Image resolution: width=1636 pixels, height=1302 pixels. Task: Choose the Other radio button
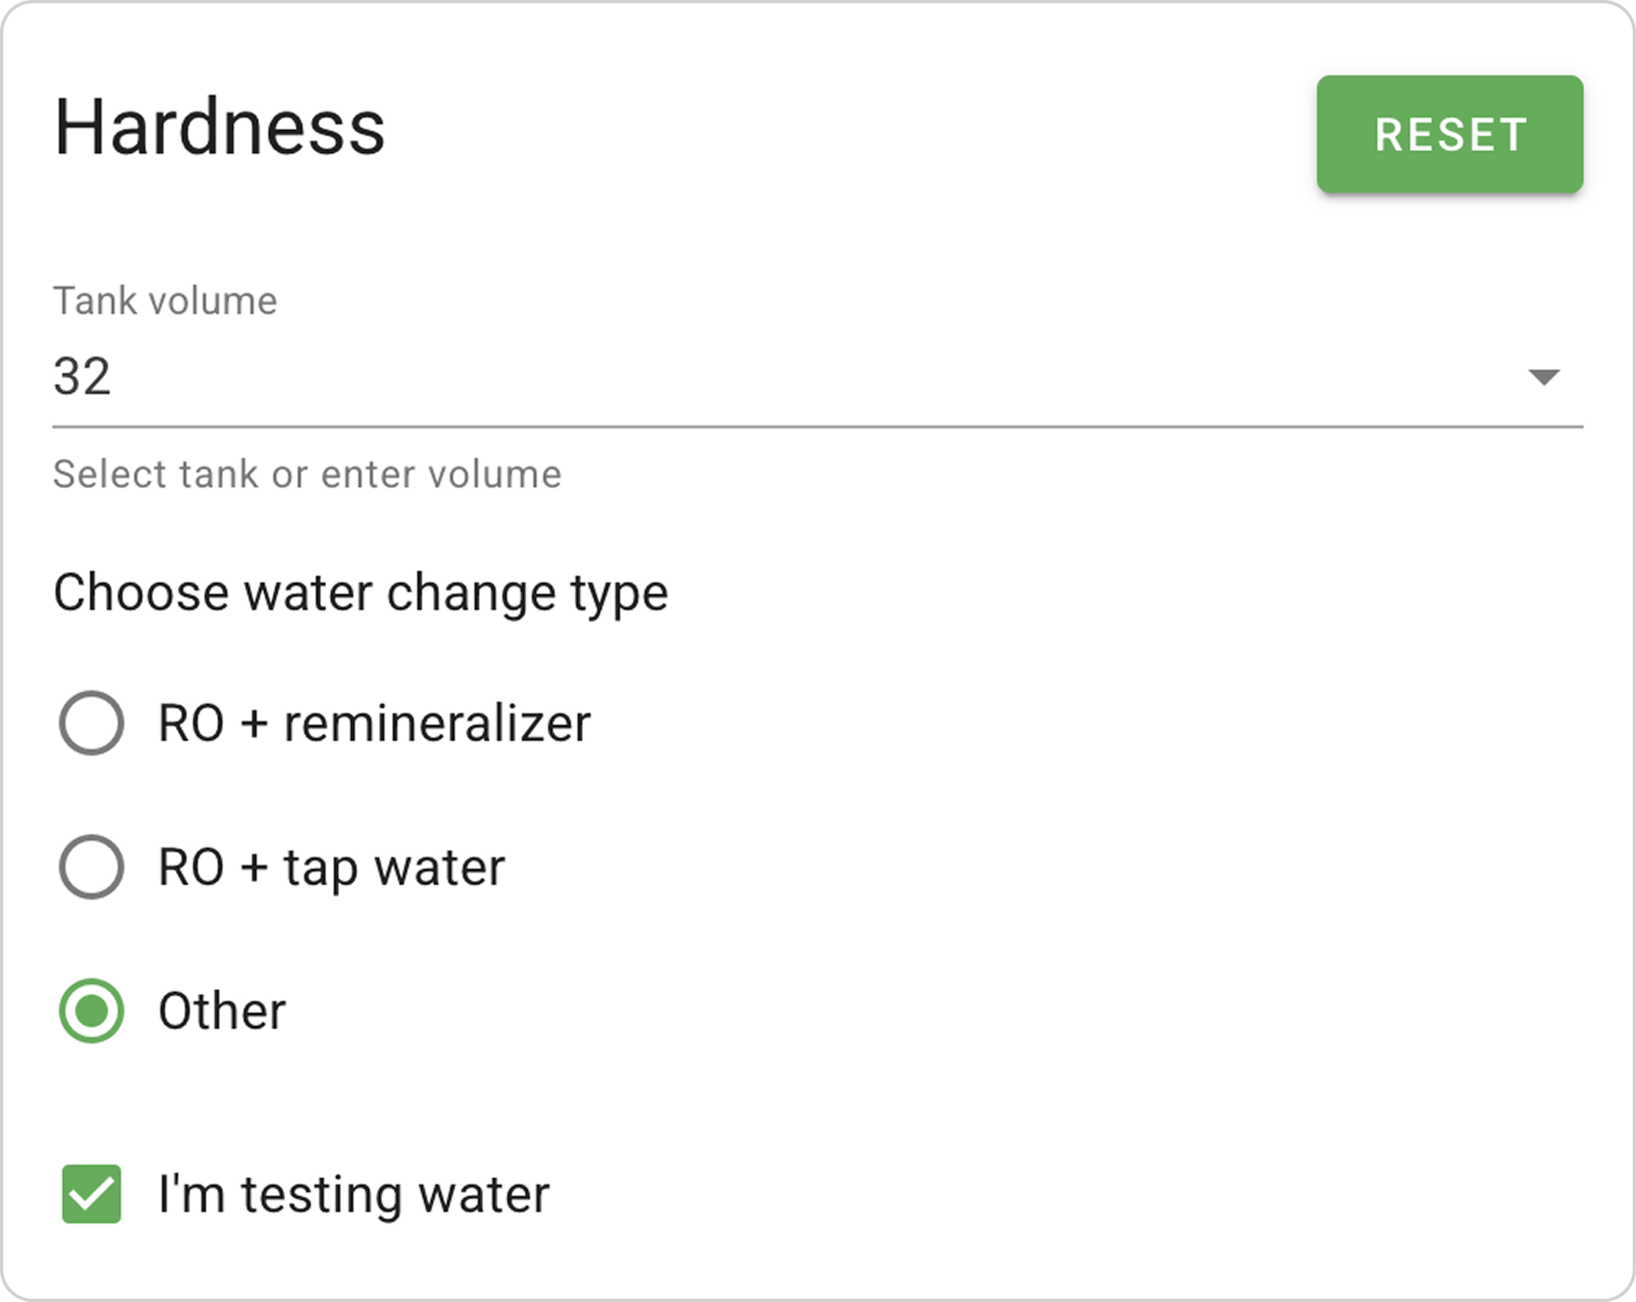(92, 1011)
